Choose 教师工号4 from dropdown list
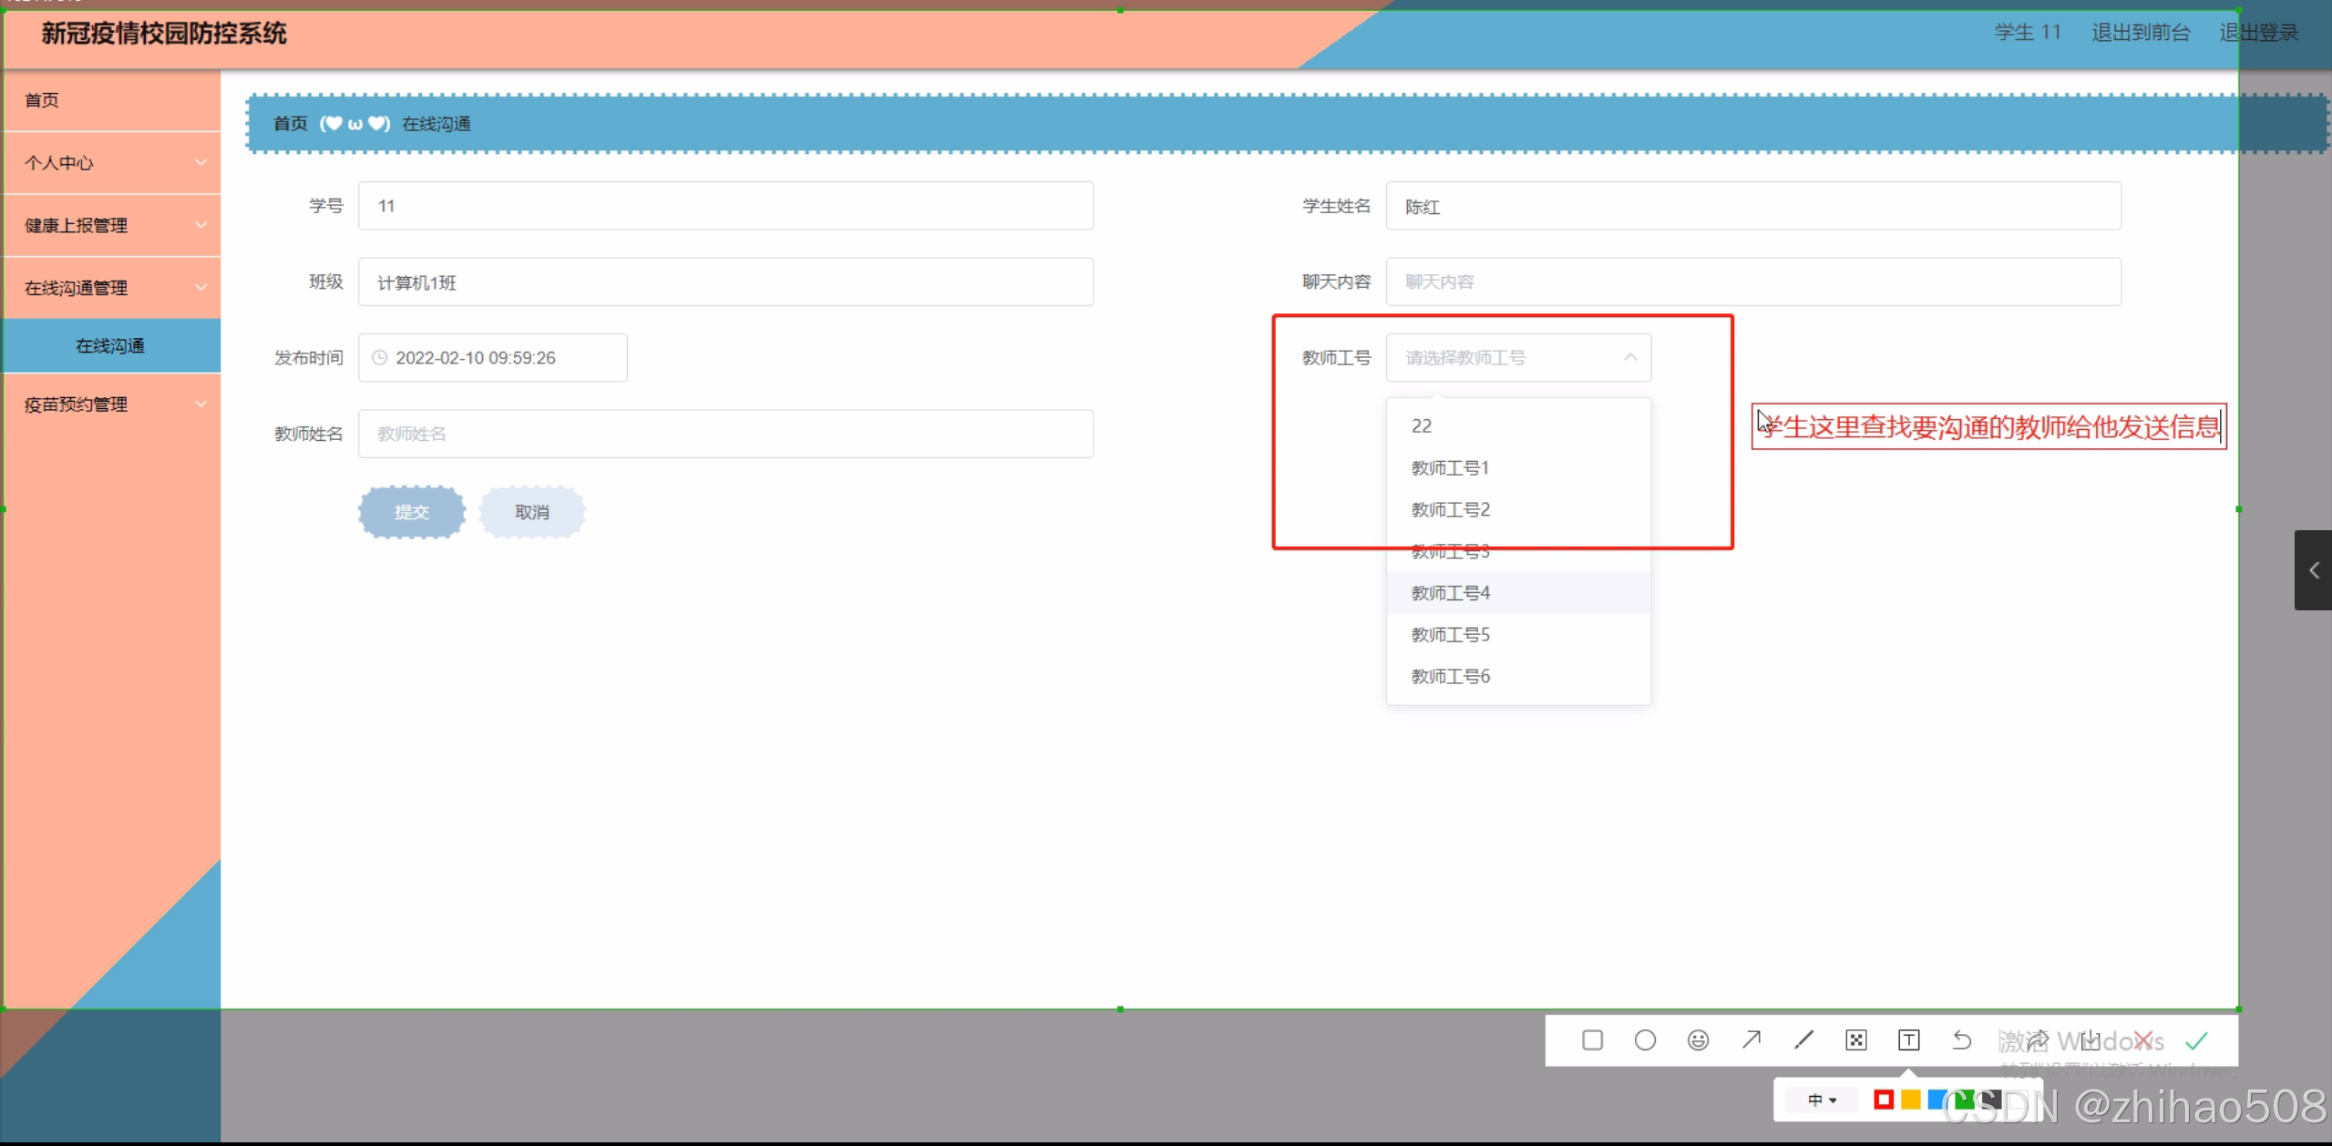 pos(1451,593)
